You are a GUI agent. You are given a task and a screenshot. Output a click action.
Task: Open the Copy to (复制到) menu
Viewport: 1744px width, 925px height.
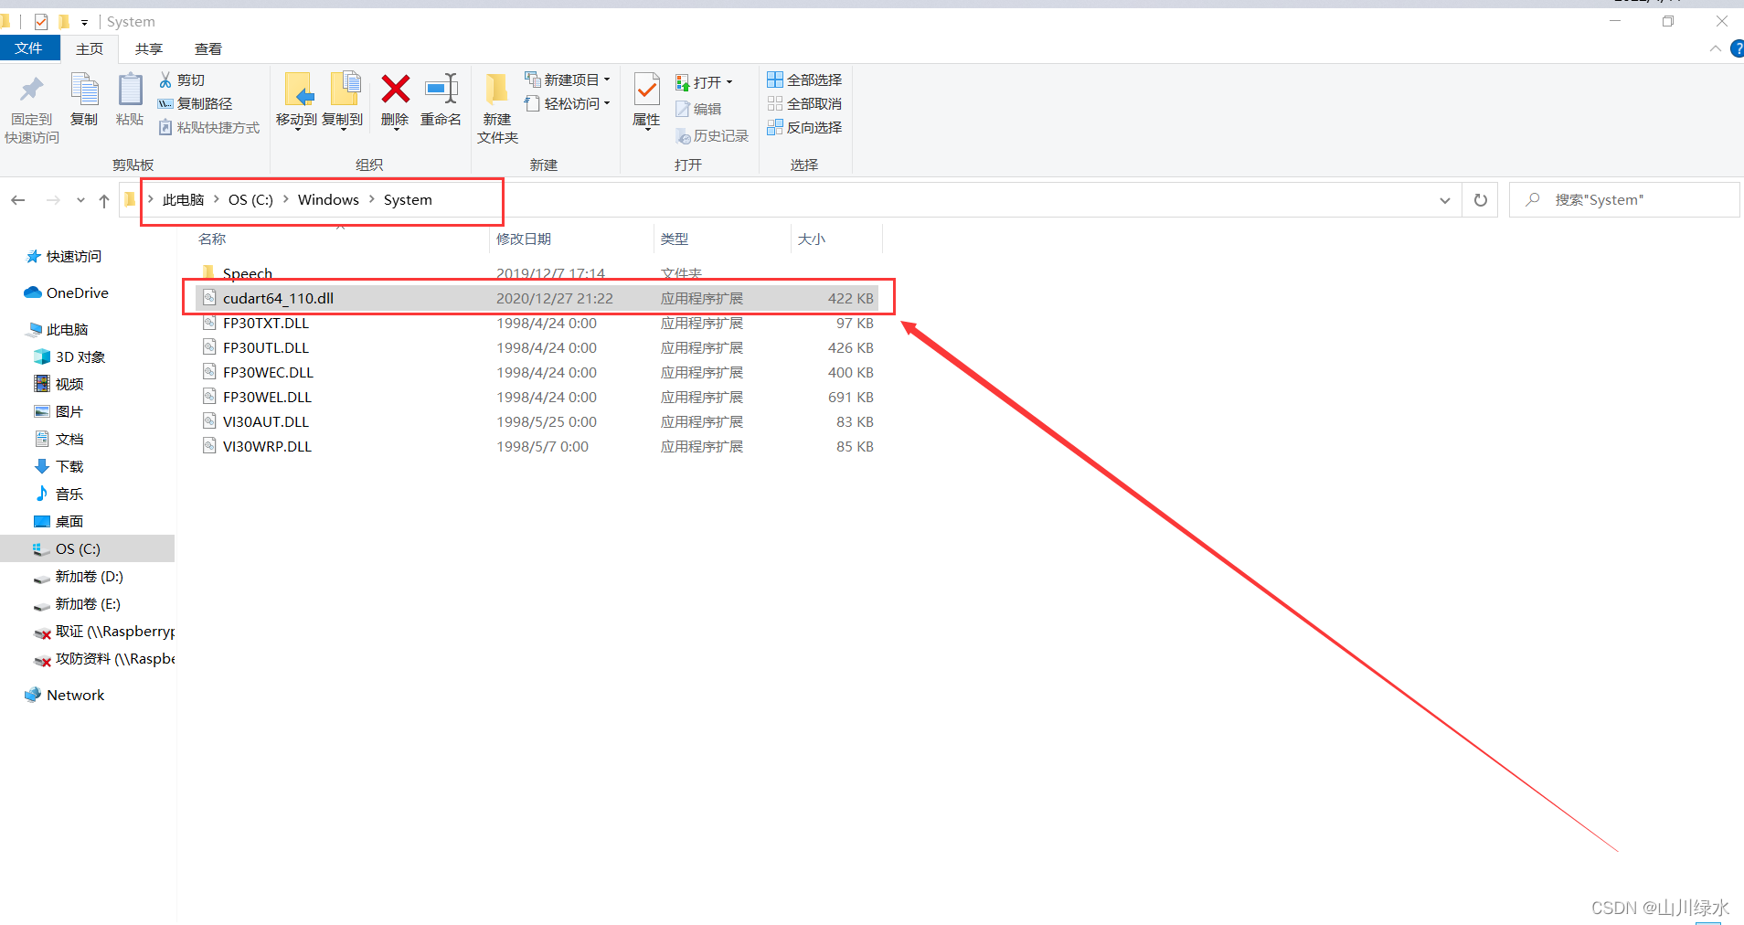pos(343,101)
